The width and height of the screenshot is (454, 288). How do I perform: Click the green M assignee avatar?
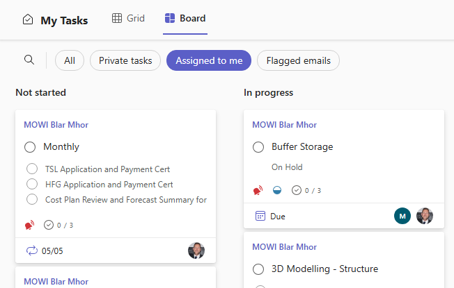[x=402, y=216]
